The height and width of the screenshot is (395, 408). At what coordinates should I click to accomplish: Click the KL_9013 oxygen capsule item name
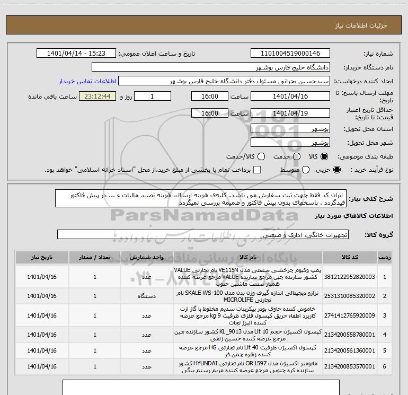point(248,335)
